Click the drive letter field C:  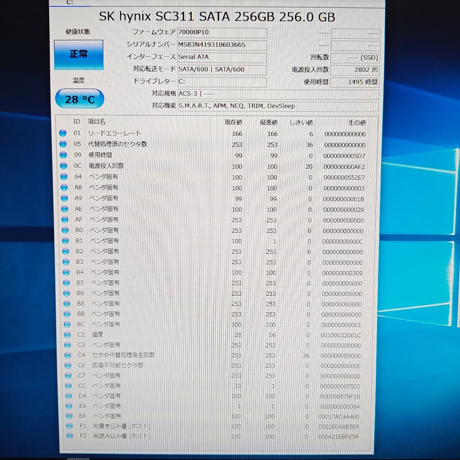tap(222, 82)
